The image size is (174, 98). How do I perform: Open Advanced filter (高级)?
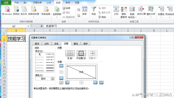coord(102,17)
